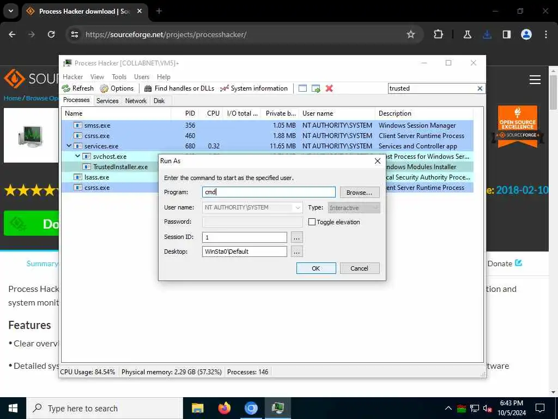Open the Users menu
Image resolution: width=558 pixels, height=419 pixels.
[142, 77]
